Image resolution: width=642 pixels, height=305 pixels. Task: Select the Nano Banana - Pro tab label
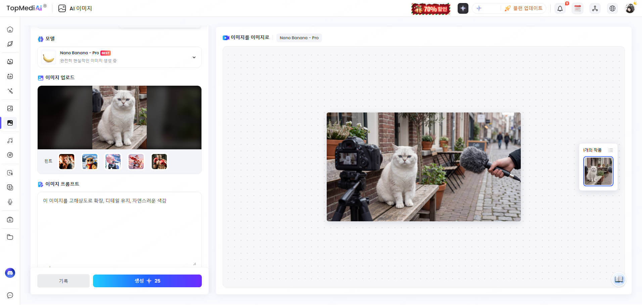[299, 38]
